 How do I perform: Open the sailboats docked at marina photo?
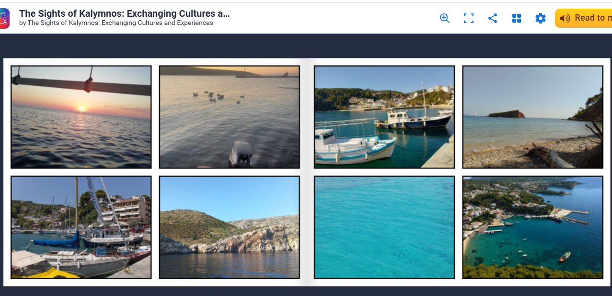point(81,227)
